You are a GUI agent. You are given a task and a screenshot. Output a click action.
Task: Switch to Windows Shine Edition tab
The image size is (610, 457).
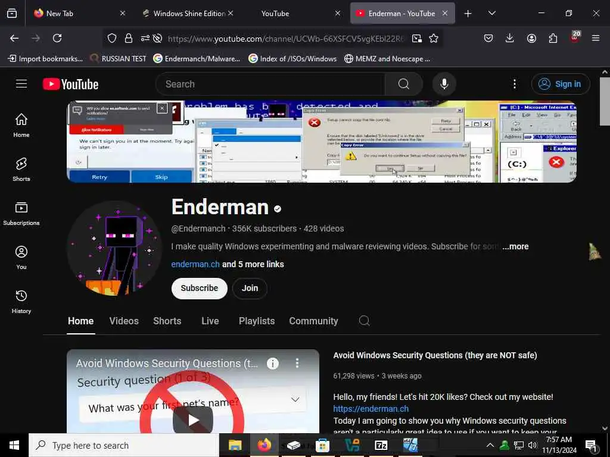coord(188,13)
